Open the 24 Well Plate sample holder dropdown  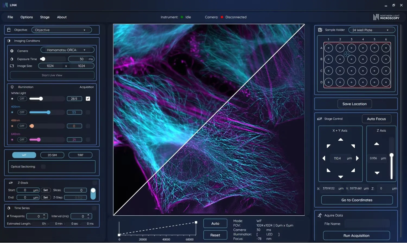tap(372, 30)
